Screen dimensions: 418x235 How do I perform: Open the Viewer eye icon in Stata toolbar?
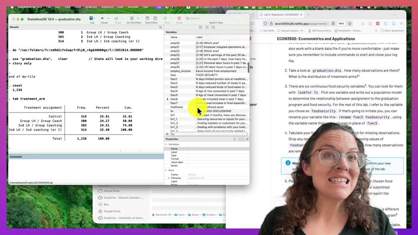(102, 18)
